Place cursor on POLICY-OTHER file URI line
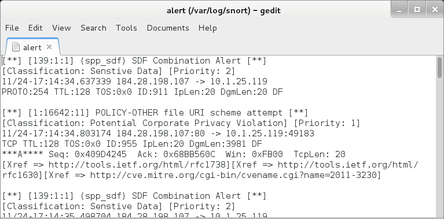 coord(155,113)
